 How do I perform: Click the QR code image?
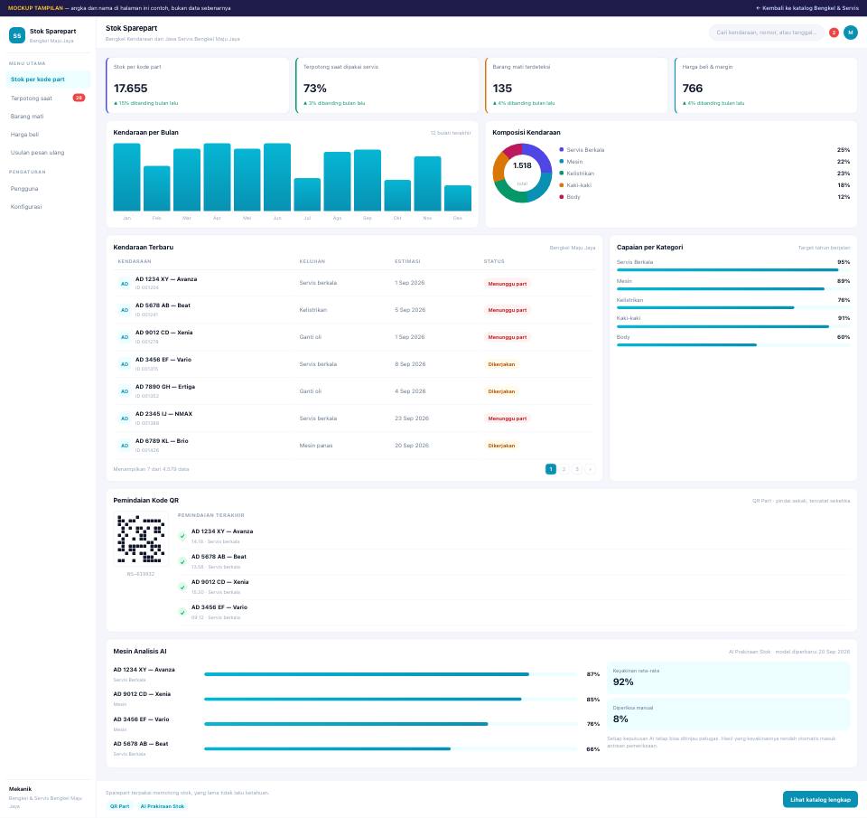tap(141, 539)
